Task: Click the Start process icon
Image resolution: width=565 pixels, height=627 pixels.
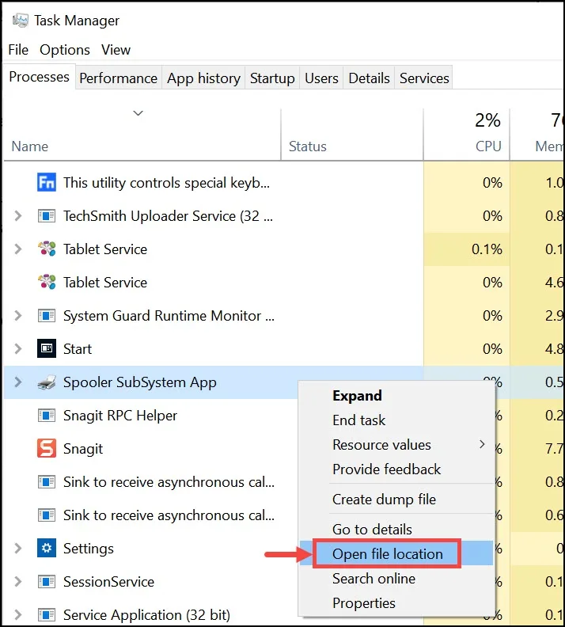Action: 47,348
